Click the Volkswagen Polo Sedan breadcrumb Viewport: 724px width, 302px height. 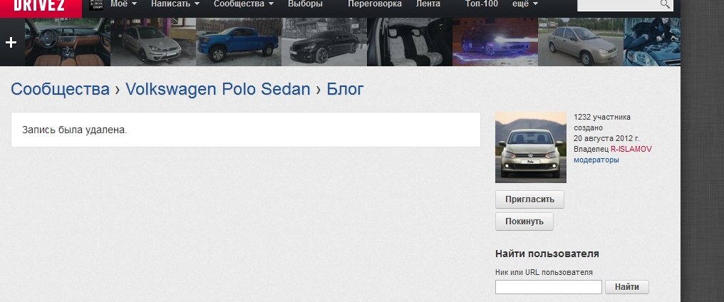click(x=217, y=89)
